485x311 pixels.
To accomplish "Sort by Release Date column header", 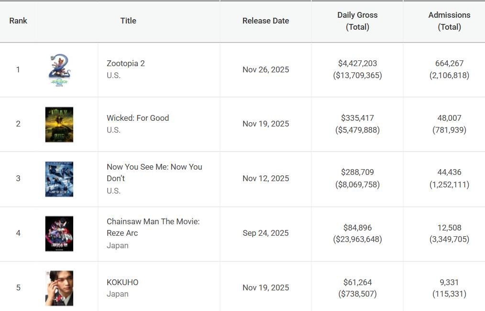I will pyautogui.click(x=265, y=21).
